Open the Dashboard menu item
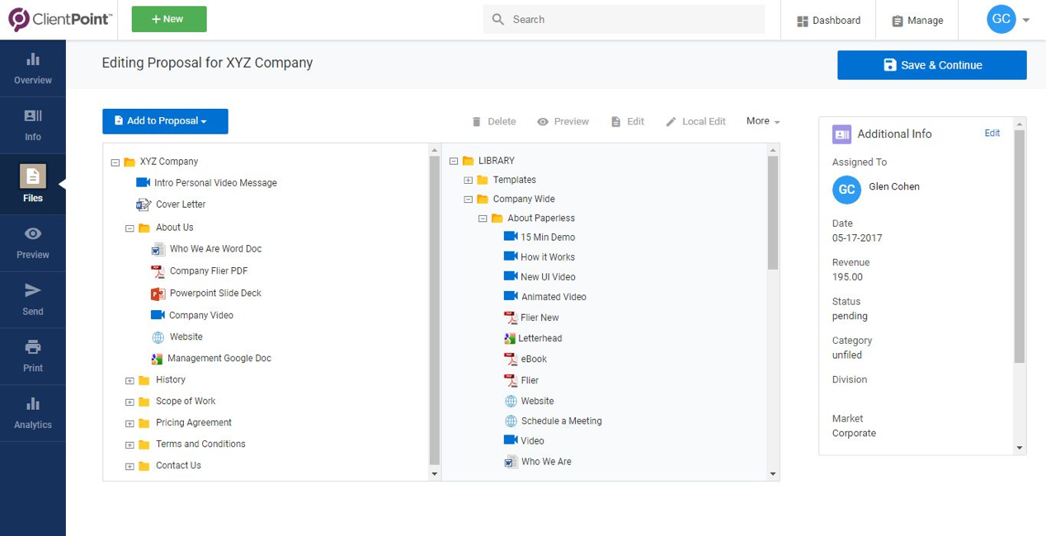 tap(828, 21)
